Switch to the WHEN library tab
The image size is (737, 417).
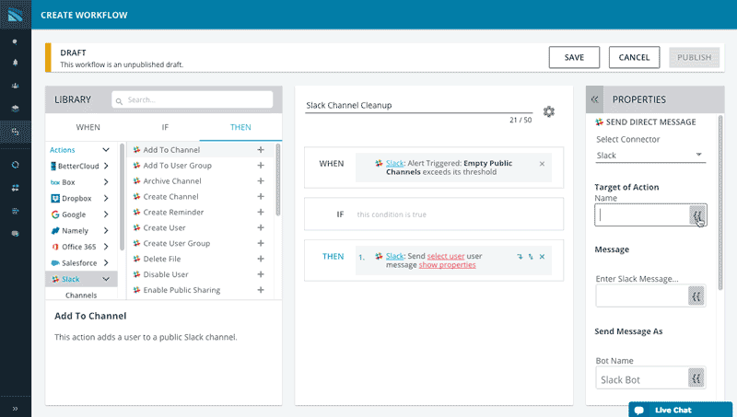[88, 127]
